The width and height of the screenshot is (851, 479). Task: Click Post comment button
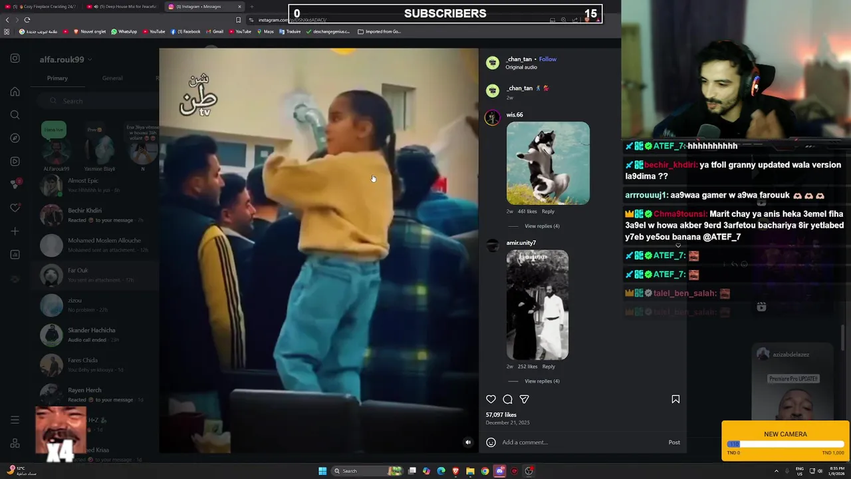(674, 442)
